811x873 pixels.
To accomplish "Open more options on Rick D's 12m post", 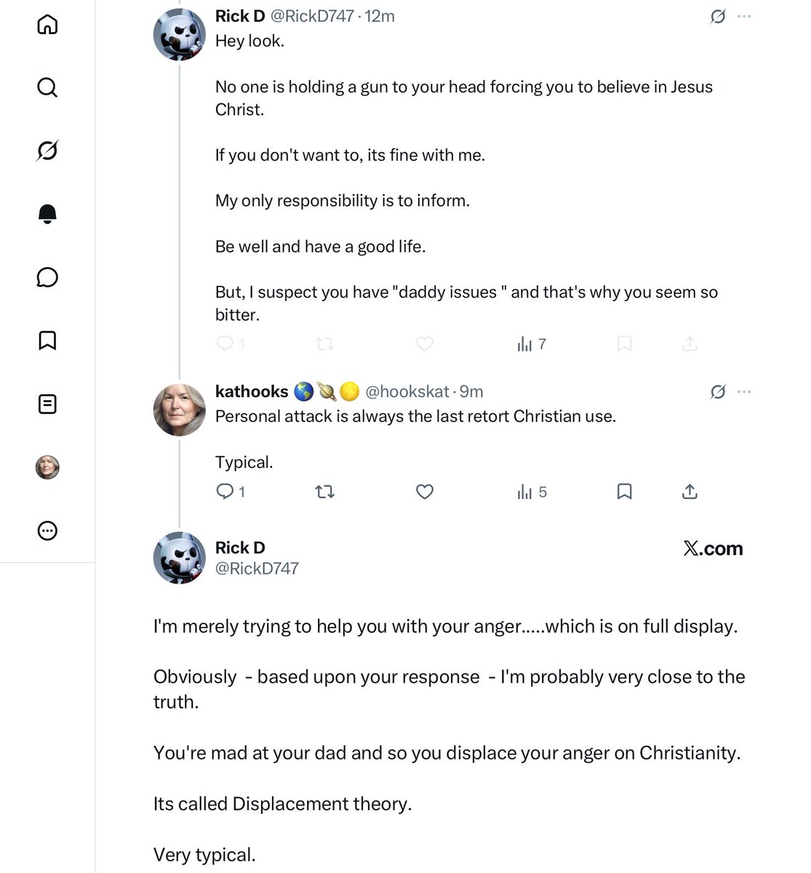I will 744,16.
